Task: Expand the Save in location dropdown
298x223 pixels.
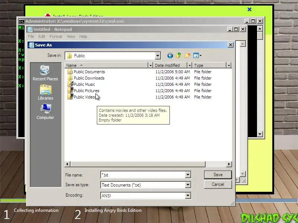Action: [158, 56]
